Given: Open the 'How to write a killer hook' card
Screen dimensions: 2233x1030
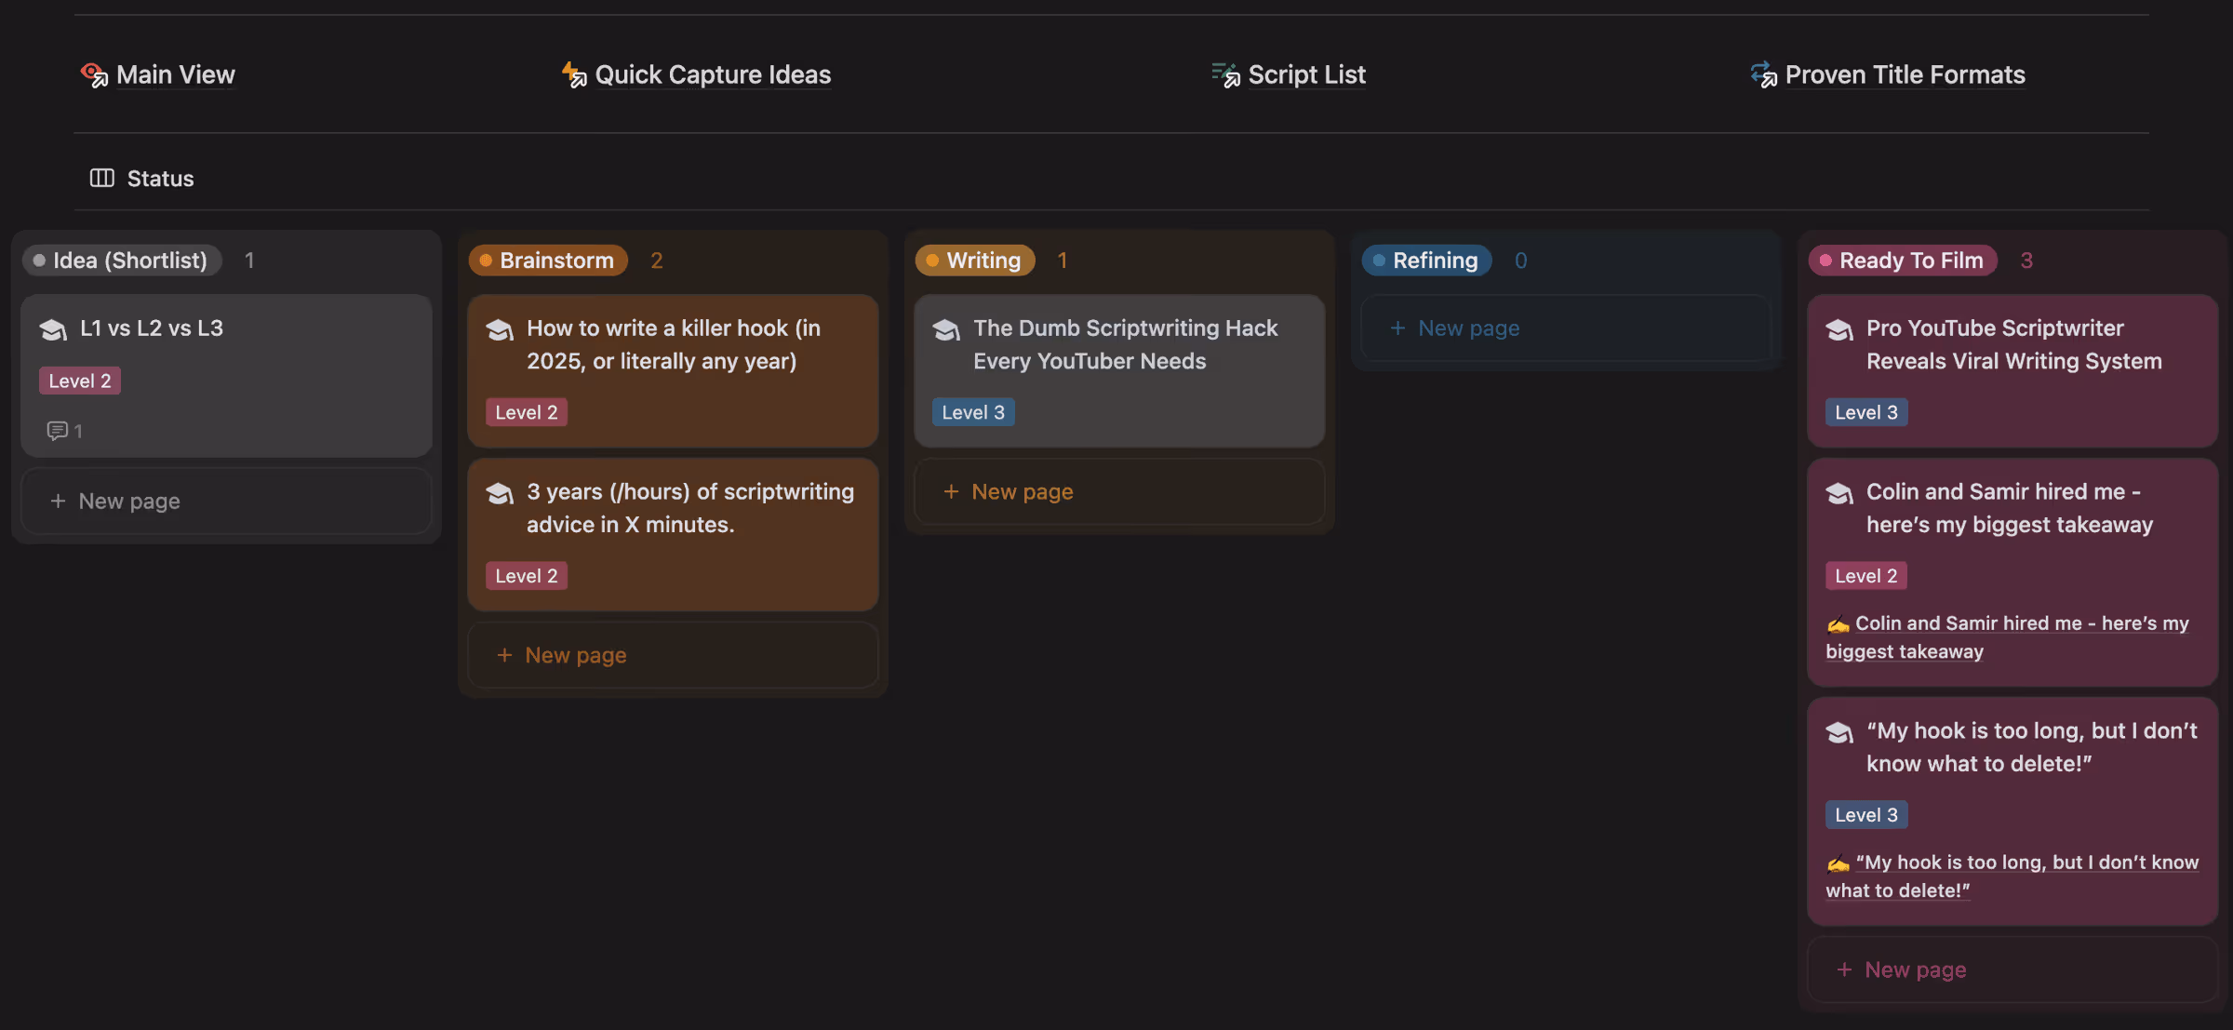Looking at the screenshot, I should point(673,344).
